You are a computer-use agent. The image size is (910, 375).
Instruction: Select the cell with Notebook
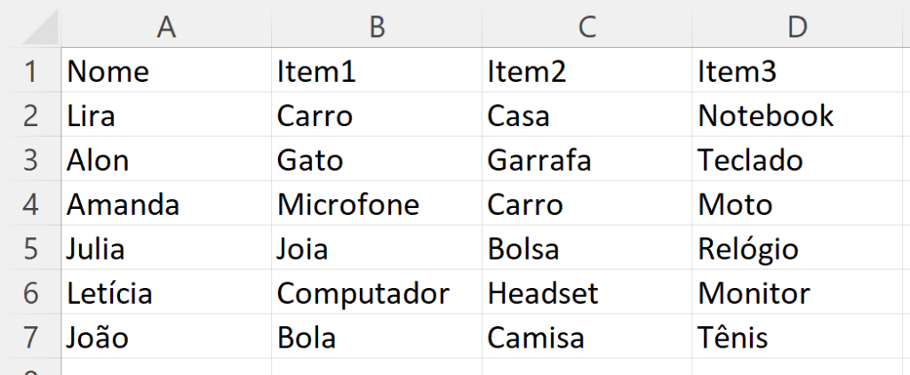(797, 115)
